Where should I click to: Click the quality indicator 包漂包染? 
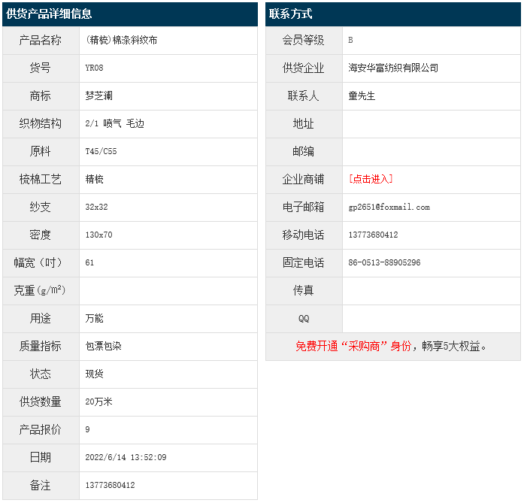click(104, 347)
